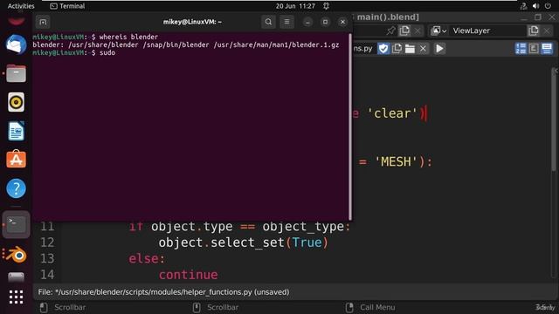The image size is (559, 314).
Task: Open LibreOffice Writer from the dock
Action: tap(16, 131)
